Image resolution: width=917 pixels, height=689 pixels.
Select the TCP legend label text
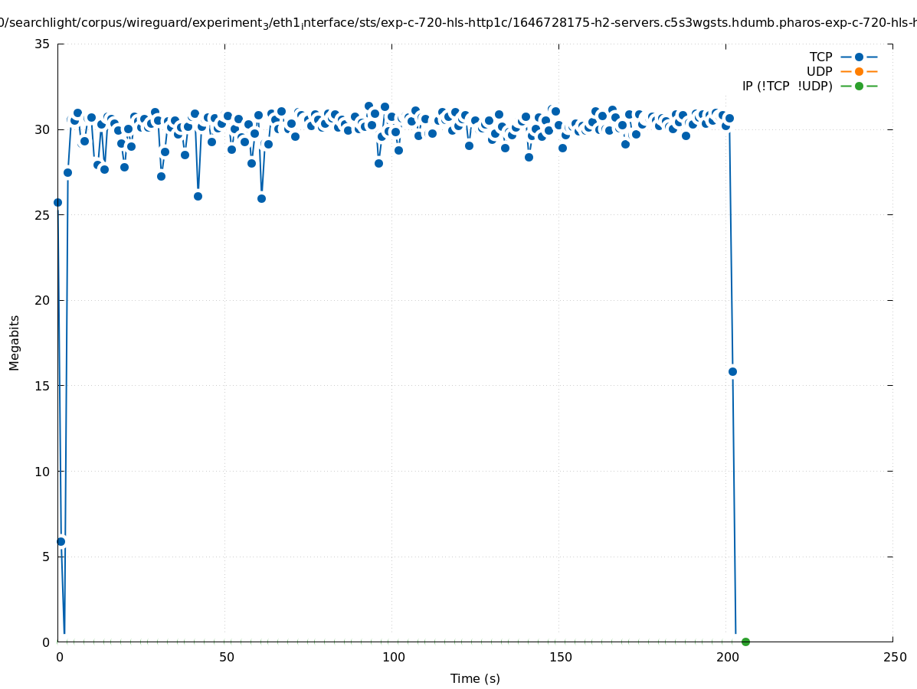(820, 57)
